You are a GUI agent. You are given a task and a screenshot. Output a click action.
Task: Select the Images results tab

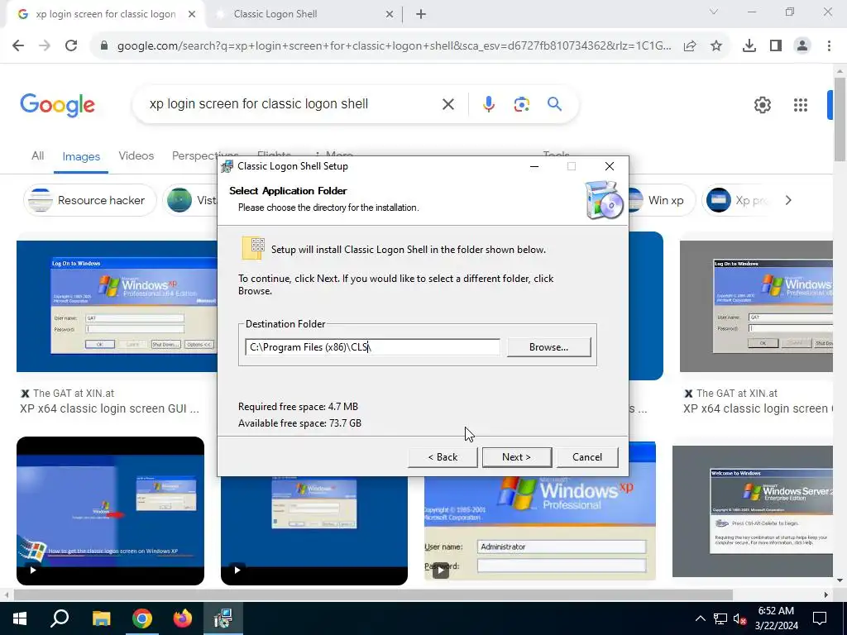pyautogui.click(x=81, y=156)
